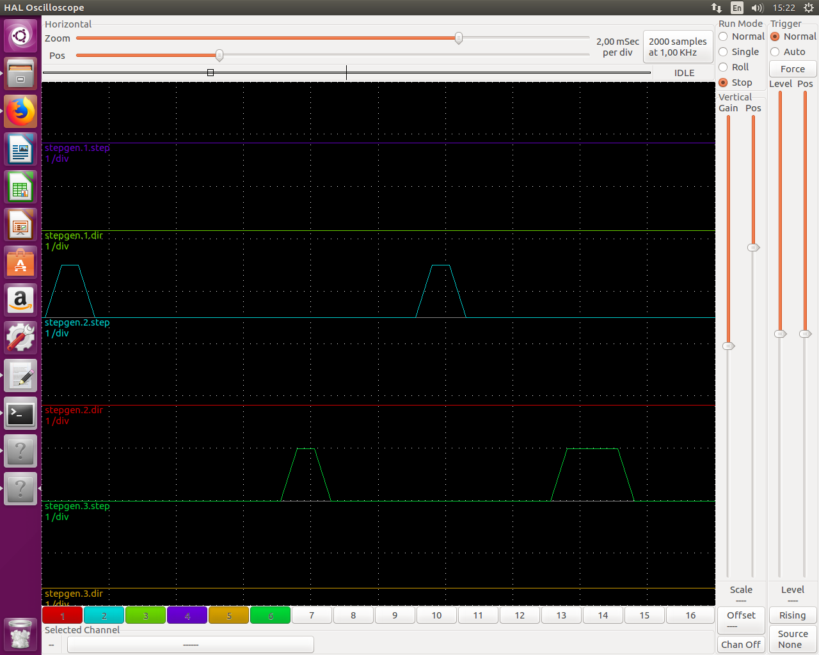Click the trigger Level slider handle

780,334
